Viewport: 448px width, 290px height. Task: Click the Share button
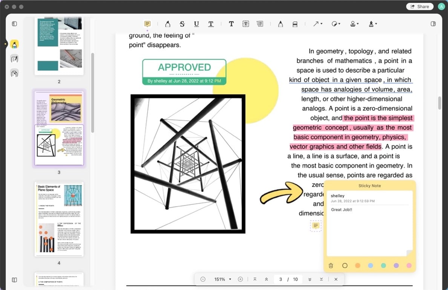click(x=419, y=6)
